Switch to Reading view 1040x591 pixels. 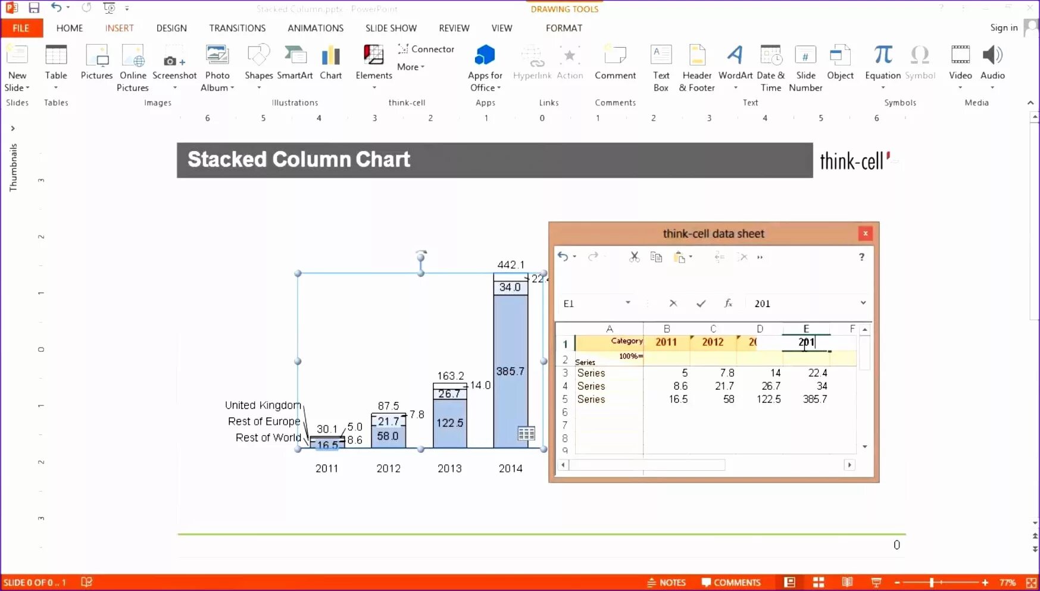(847, 583)
